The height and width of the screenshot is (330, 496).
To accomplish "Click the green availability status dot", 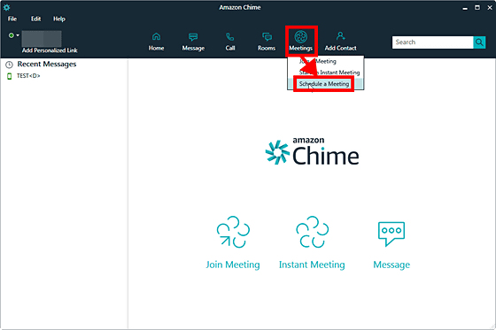I will click(x=12, y=35).
